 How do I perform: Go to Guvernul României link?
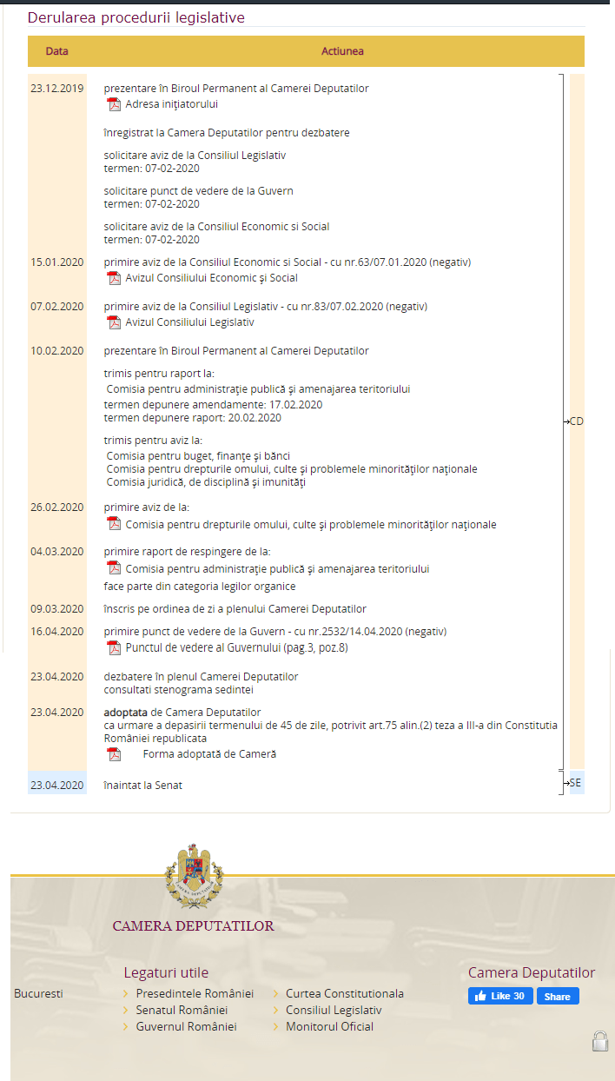pos(186,1026)
